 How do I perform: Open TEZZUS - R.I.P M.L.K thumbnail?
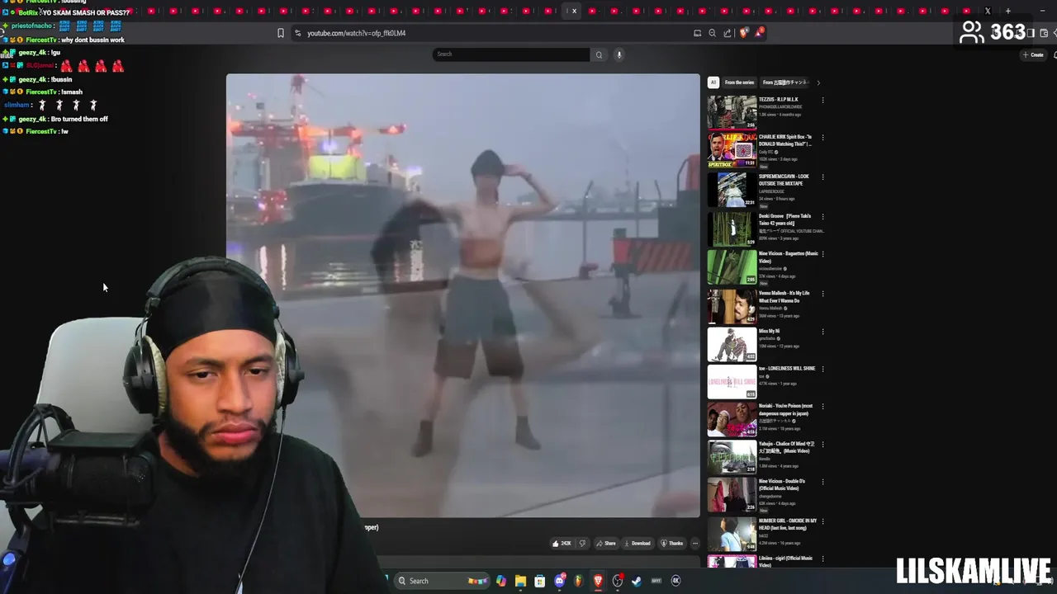coord(732,112)
